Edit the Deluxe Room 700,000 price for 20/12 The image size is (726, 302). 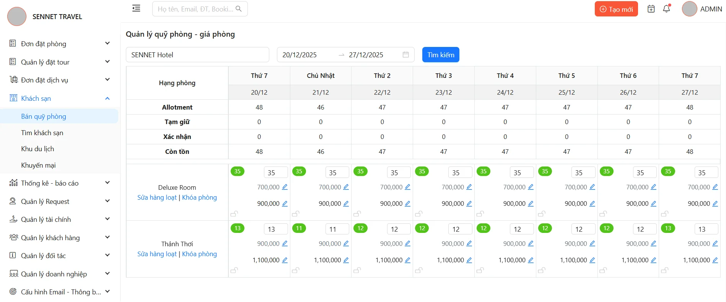(285, 187)
